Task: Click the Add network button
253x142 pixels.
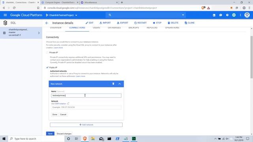Action: point(86,125)
